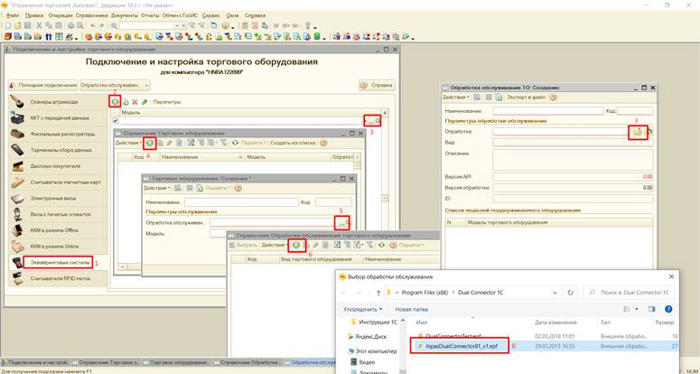Toggle the checkbox in the Модель row

tap(114, 120)
